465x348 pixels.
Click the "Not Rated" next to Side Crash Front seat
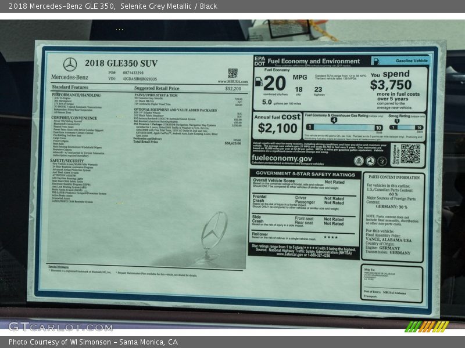[334, 219]
